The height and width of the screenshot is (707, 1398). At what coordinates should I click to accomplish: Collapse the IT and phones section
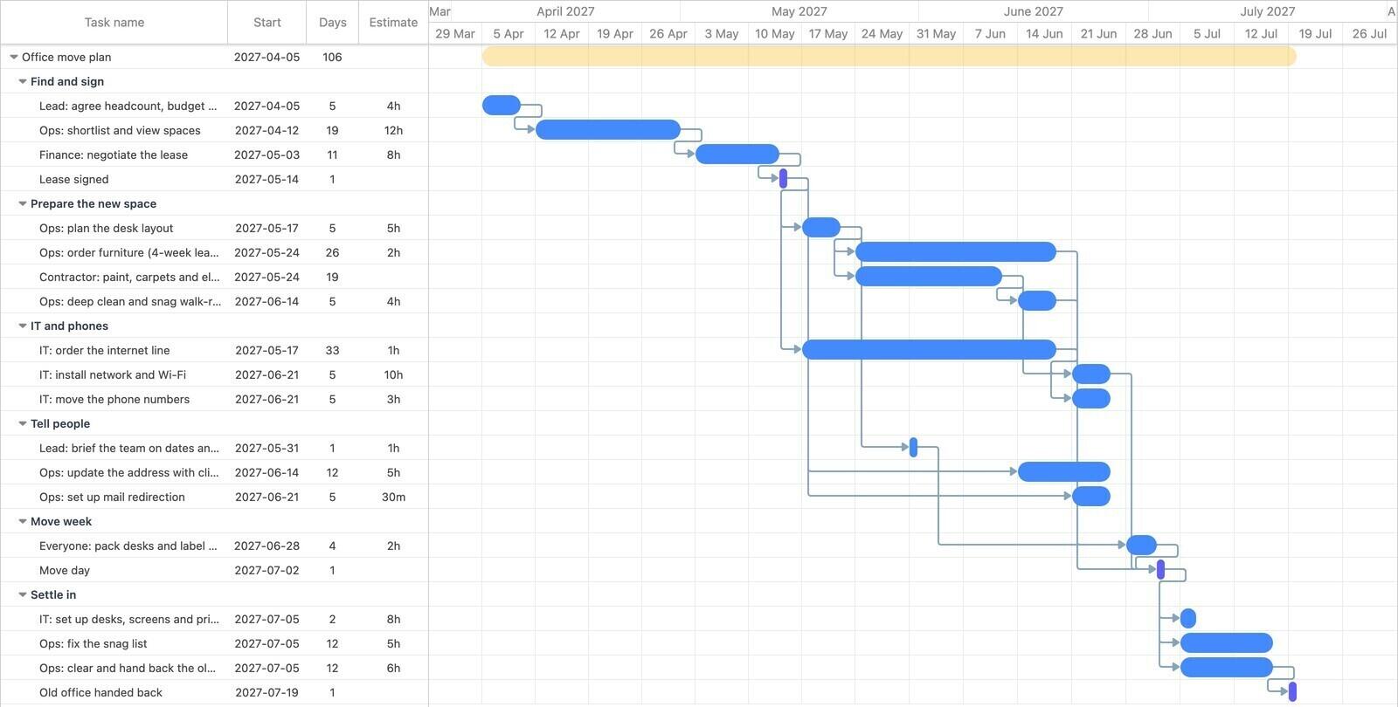pos(23,326)
